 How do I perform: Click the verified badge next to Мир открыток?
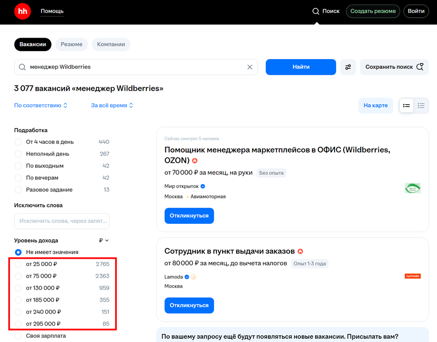pos(203,186)
